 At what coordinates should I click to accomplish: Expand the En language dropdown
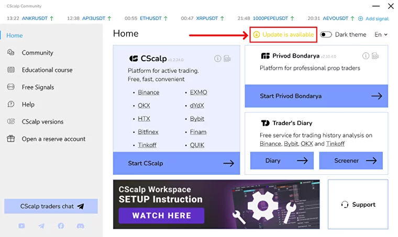tap(381, 35)
